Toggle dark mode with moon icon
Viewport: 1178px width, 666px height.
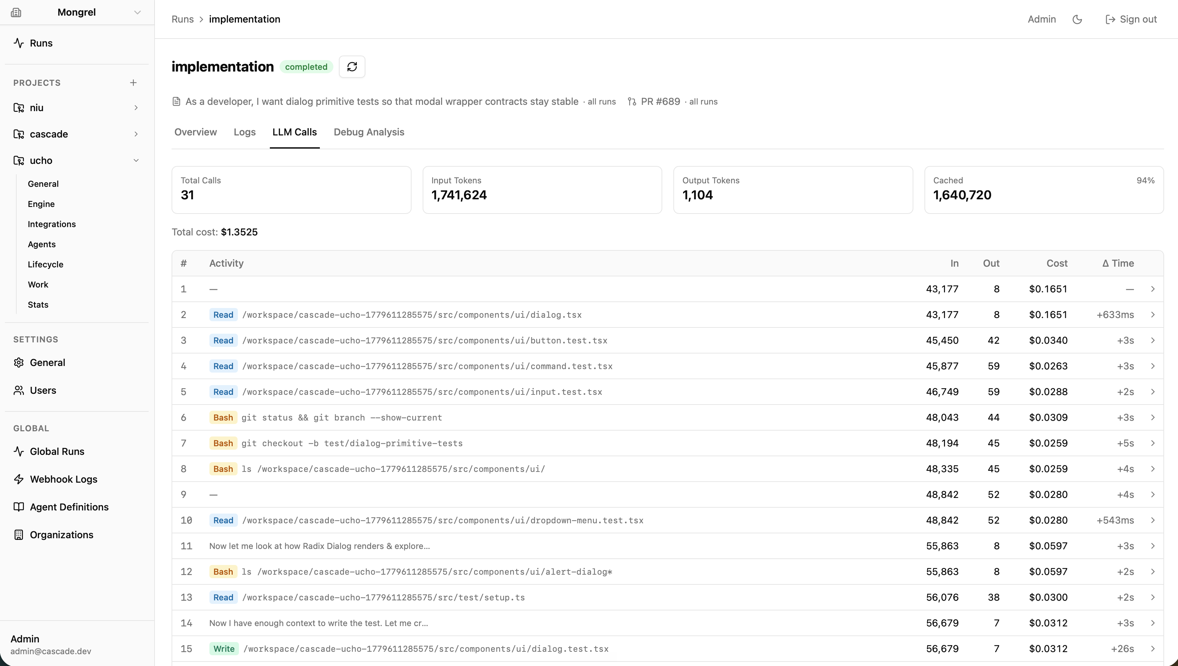(x=1077, y=19)
